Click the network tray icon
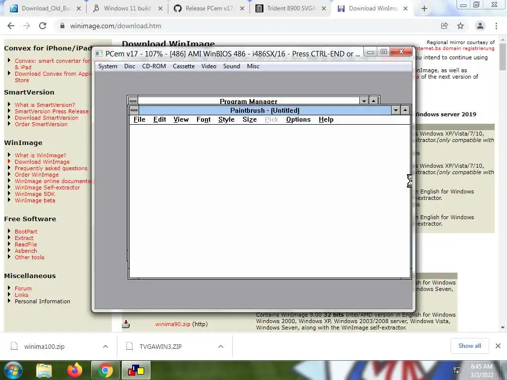The width and height of the screenshot is (507, 380). (x=457, y=370)
